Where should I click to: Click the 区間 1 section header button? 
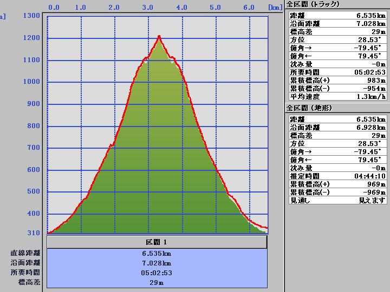click(157, 242)
